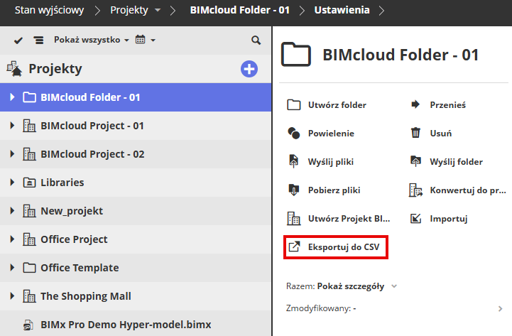Viewport: 512px width, 336px height.
Task: Expand BIMcloud Project - 01 row
Action: (x=12, y=126)
